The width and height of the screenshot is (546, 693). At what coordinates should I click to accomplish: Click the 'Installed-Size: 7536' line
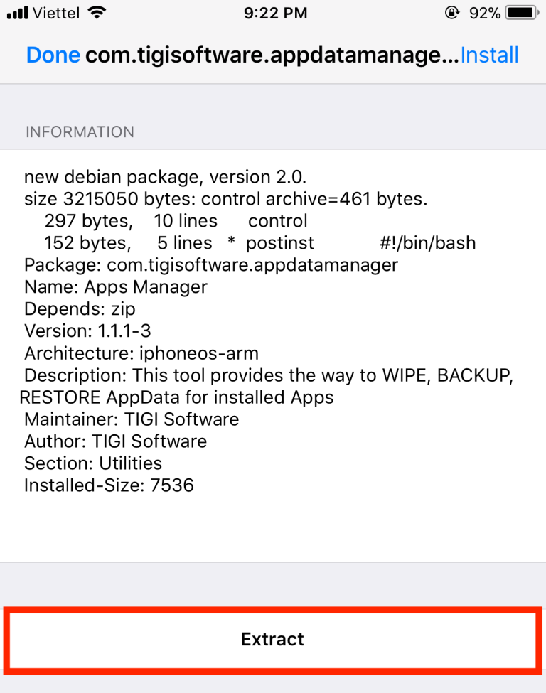click(x=109, y=485)
